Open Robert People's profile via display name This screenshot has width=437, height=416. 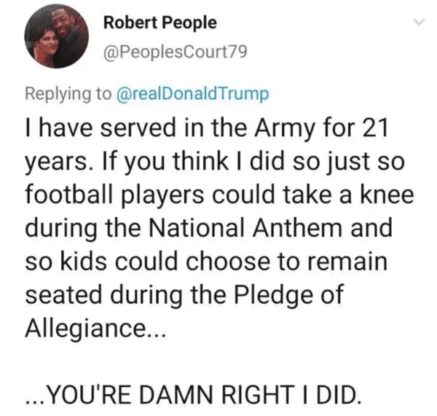tap(160, 23)
